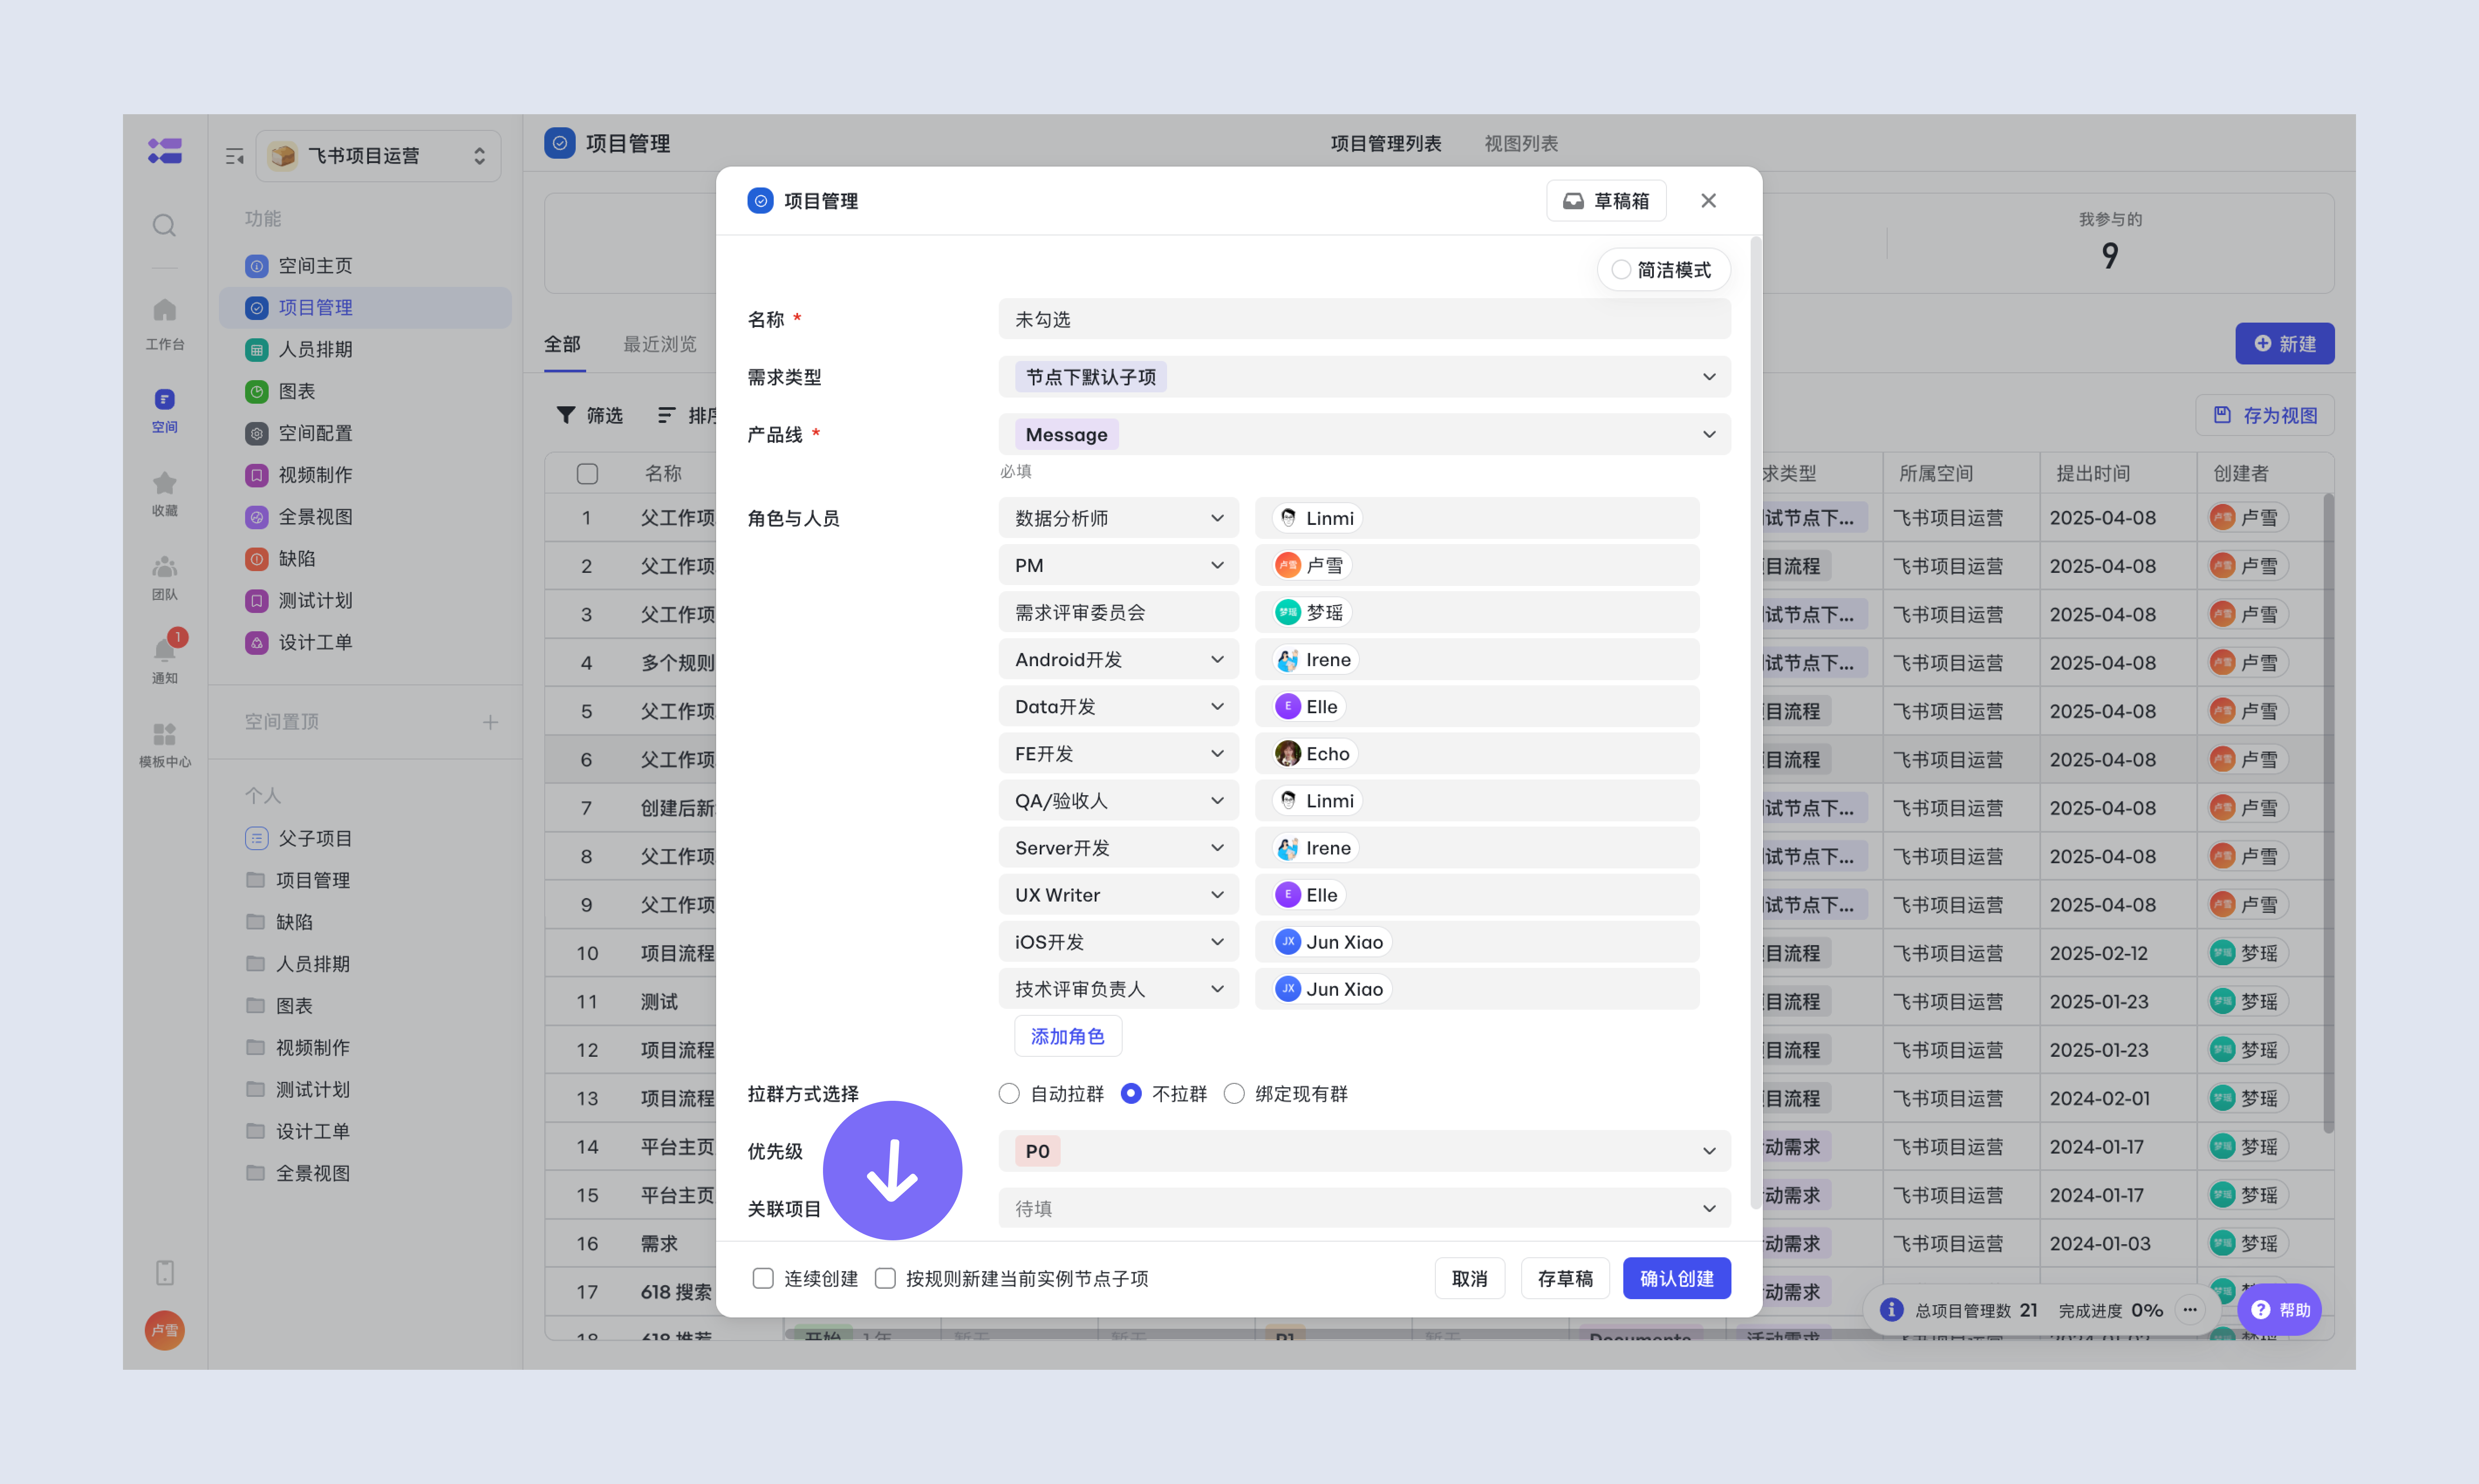This screenshot has width=2479, height=1484.
Task: Expand the 产品线 Message dropdown
Action: tap(1365, 434)
